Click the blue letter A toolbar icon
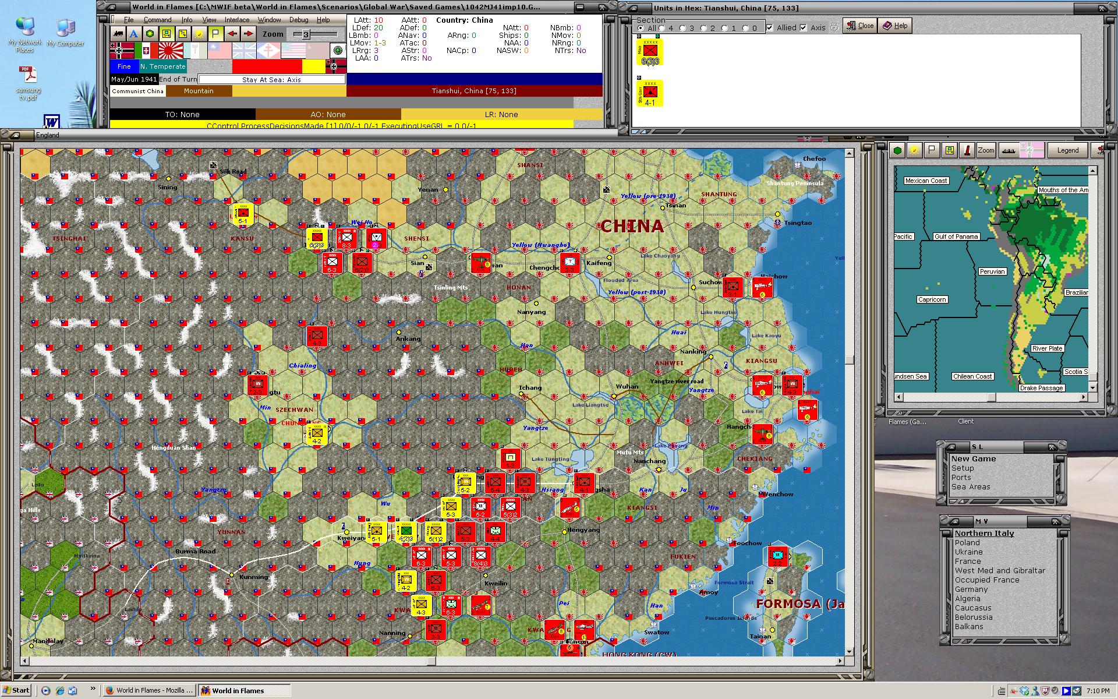1118x699 pixels. (134, 34)
